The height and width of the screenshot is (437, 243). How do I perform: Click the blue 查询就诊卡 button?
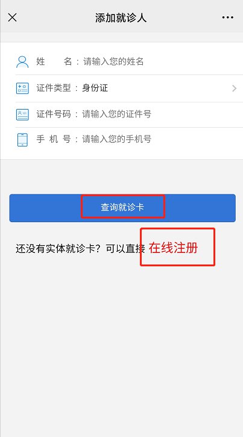[122, 208]
